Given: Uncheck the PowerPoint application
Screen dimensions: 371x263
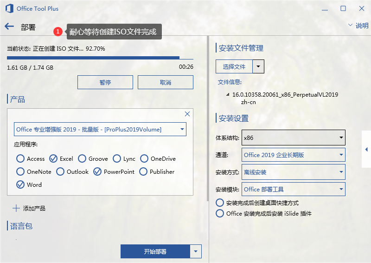Looking at the screenshot, I should click(x=97, y=171).
